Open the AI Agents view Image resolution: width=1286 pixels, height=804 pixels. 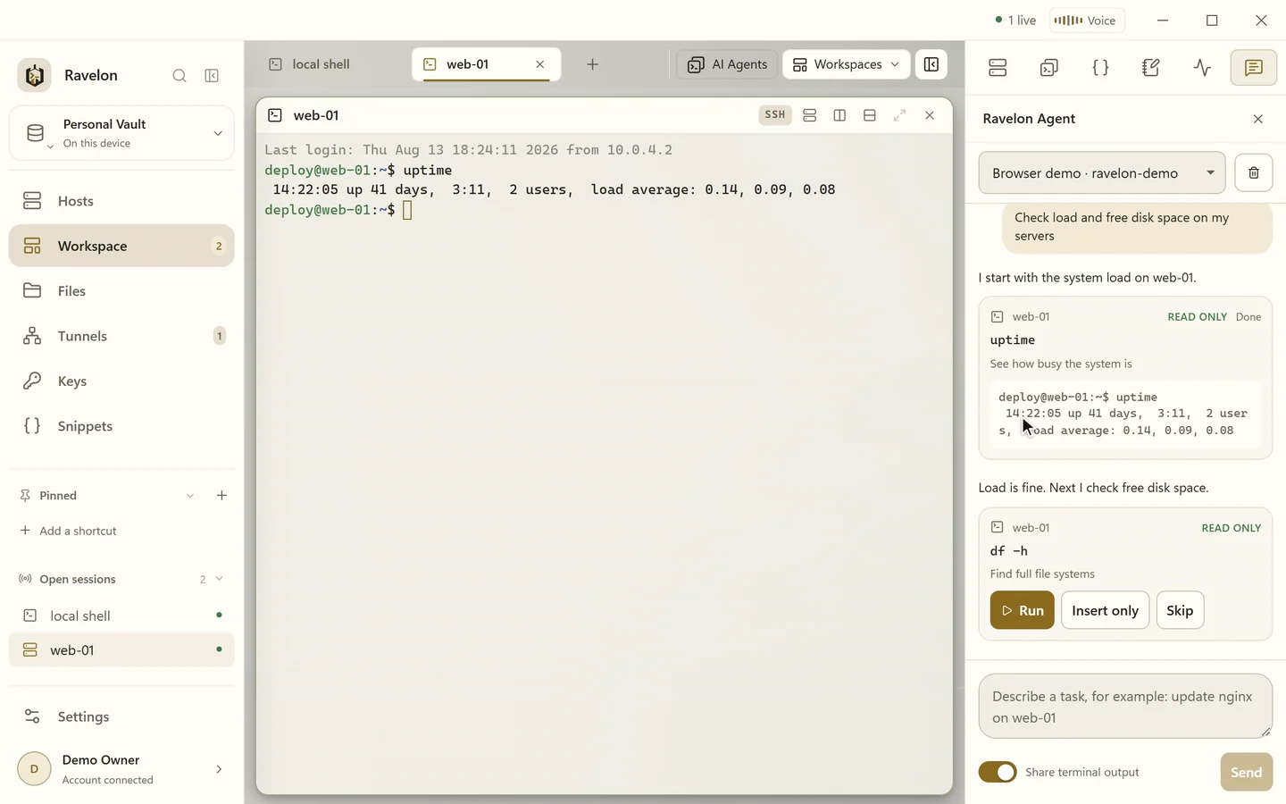coord(727,64)
